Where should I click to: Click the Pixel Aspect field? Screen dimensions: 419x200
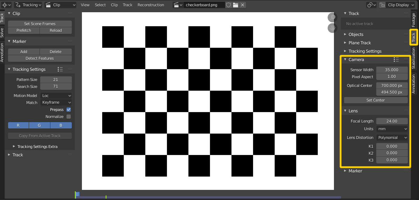tap(392, 76)
